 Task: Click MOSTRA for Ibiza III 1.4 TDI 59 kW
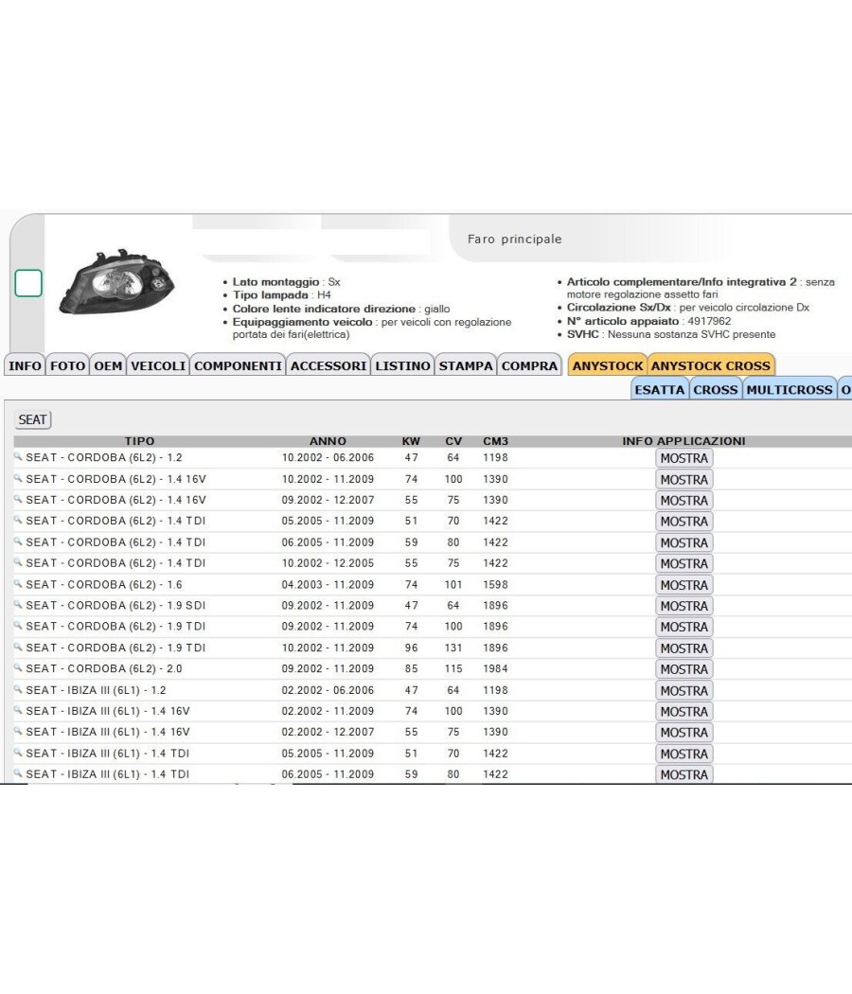pos(684,774)
